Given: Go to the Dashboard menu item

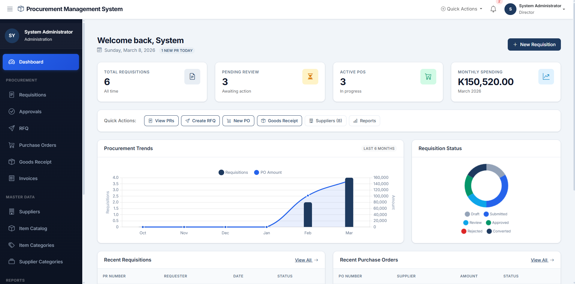Looking at the screenshot, I should 31,62.
